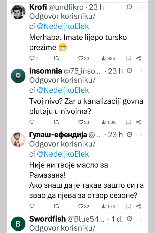The height and width of the screenshot is (233, 155).
Task: Open @NedeljkoElek mention in insomnia's reply
Action: tap(63, 90)
